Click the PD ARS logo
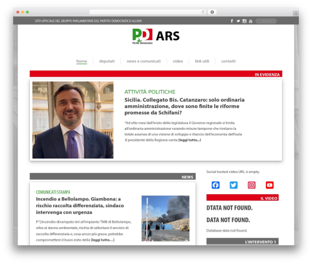The height and width of the screenshot is (264, 312). point(156,36)
